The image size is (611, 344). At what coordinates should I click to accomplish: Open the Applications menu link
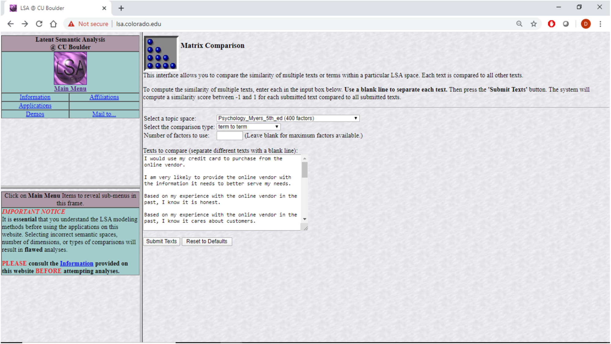(x=35, y=106)
